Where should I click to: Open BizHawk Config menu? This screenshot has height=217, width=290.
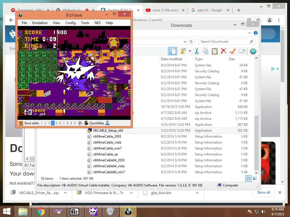tap(71, 23)
